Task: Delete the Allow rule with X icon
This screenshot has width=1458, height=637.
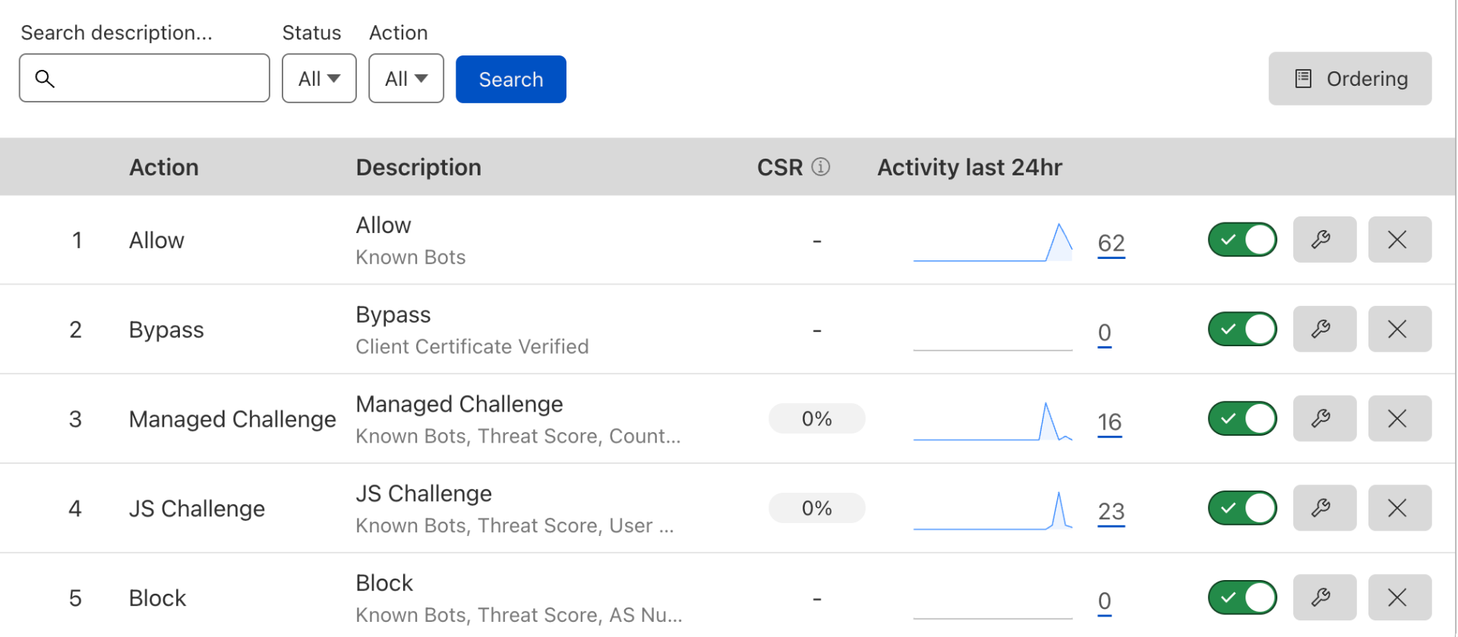Action: coord(1399,240)
